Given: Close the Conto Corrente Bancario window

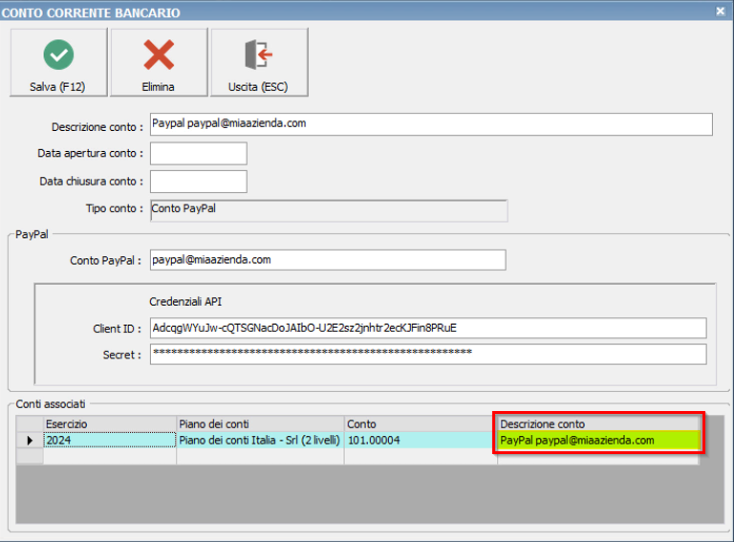Looking at the screenshot, I should 721,11.
